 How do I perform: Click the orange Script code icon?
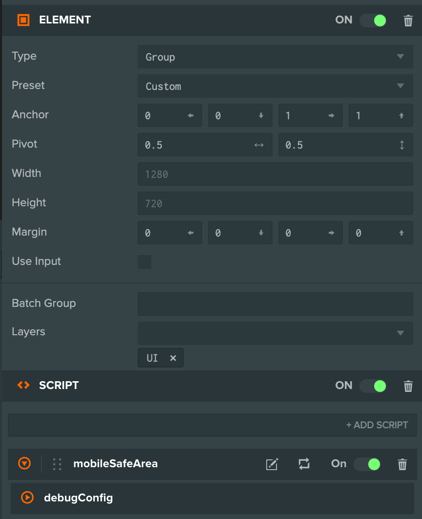23,385
